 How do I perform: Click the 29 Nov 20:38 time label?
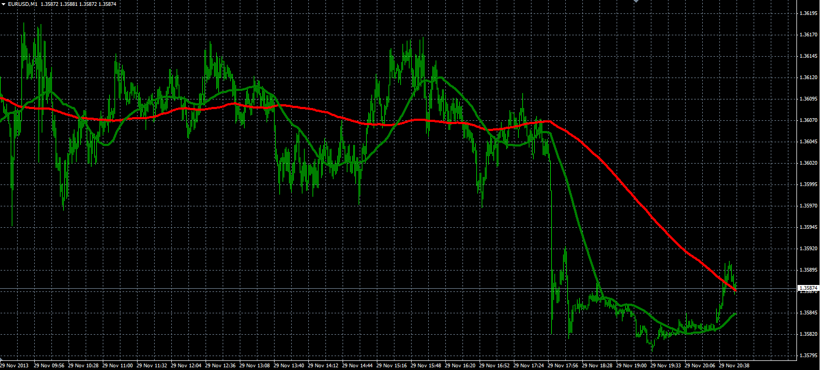(x=734, y=366)
